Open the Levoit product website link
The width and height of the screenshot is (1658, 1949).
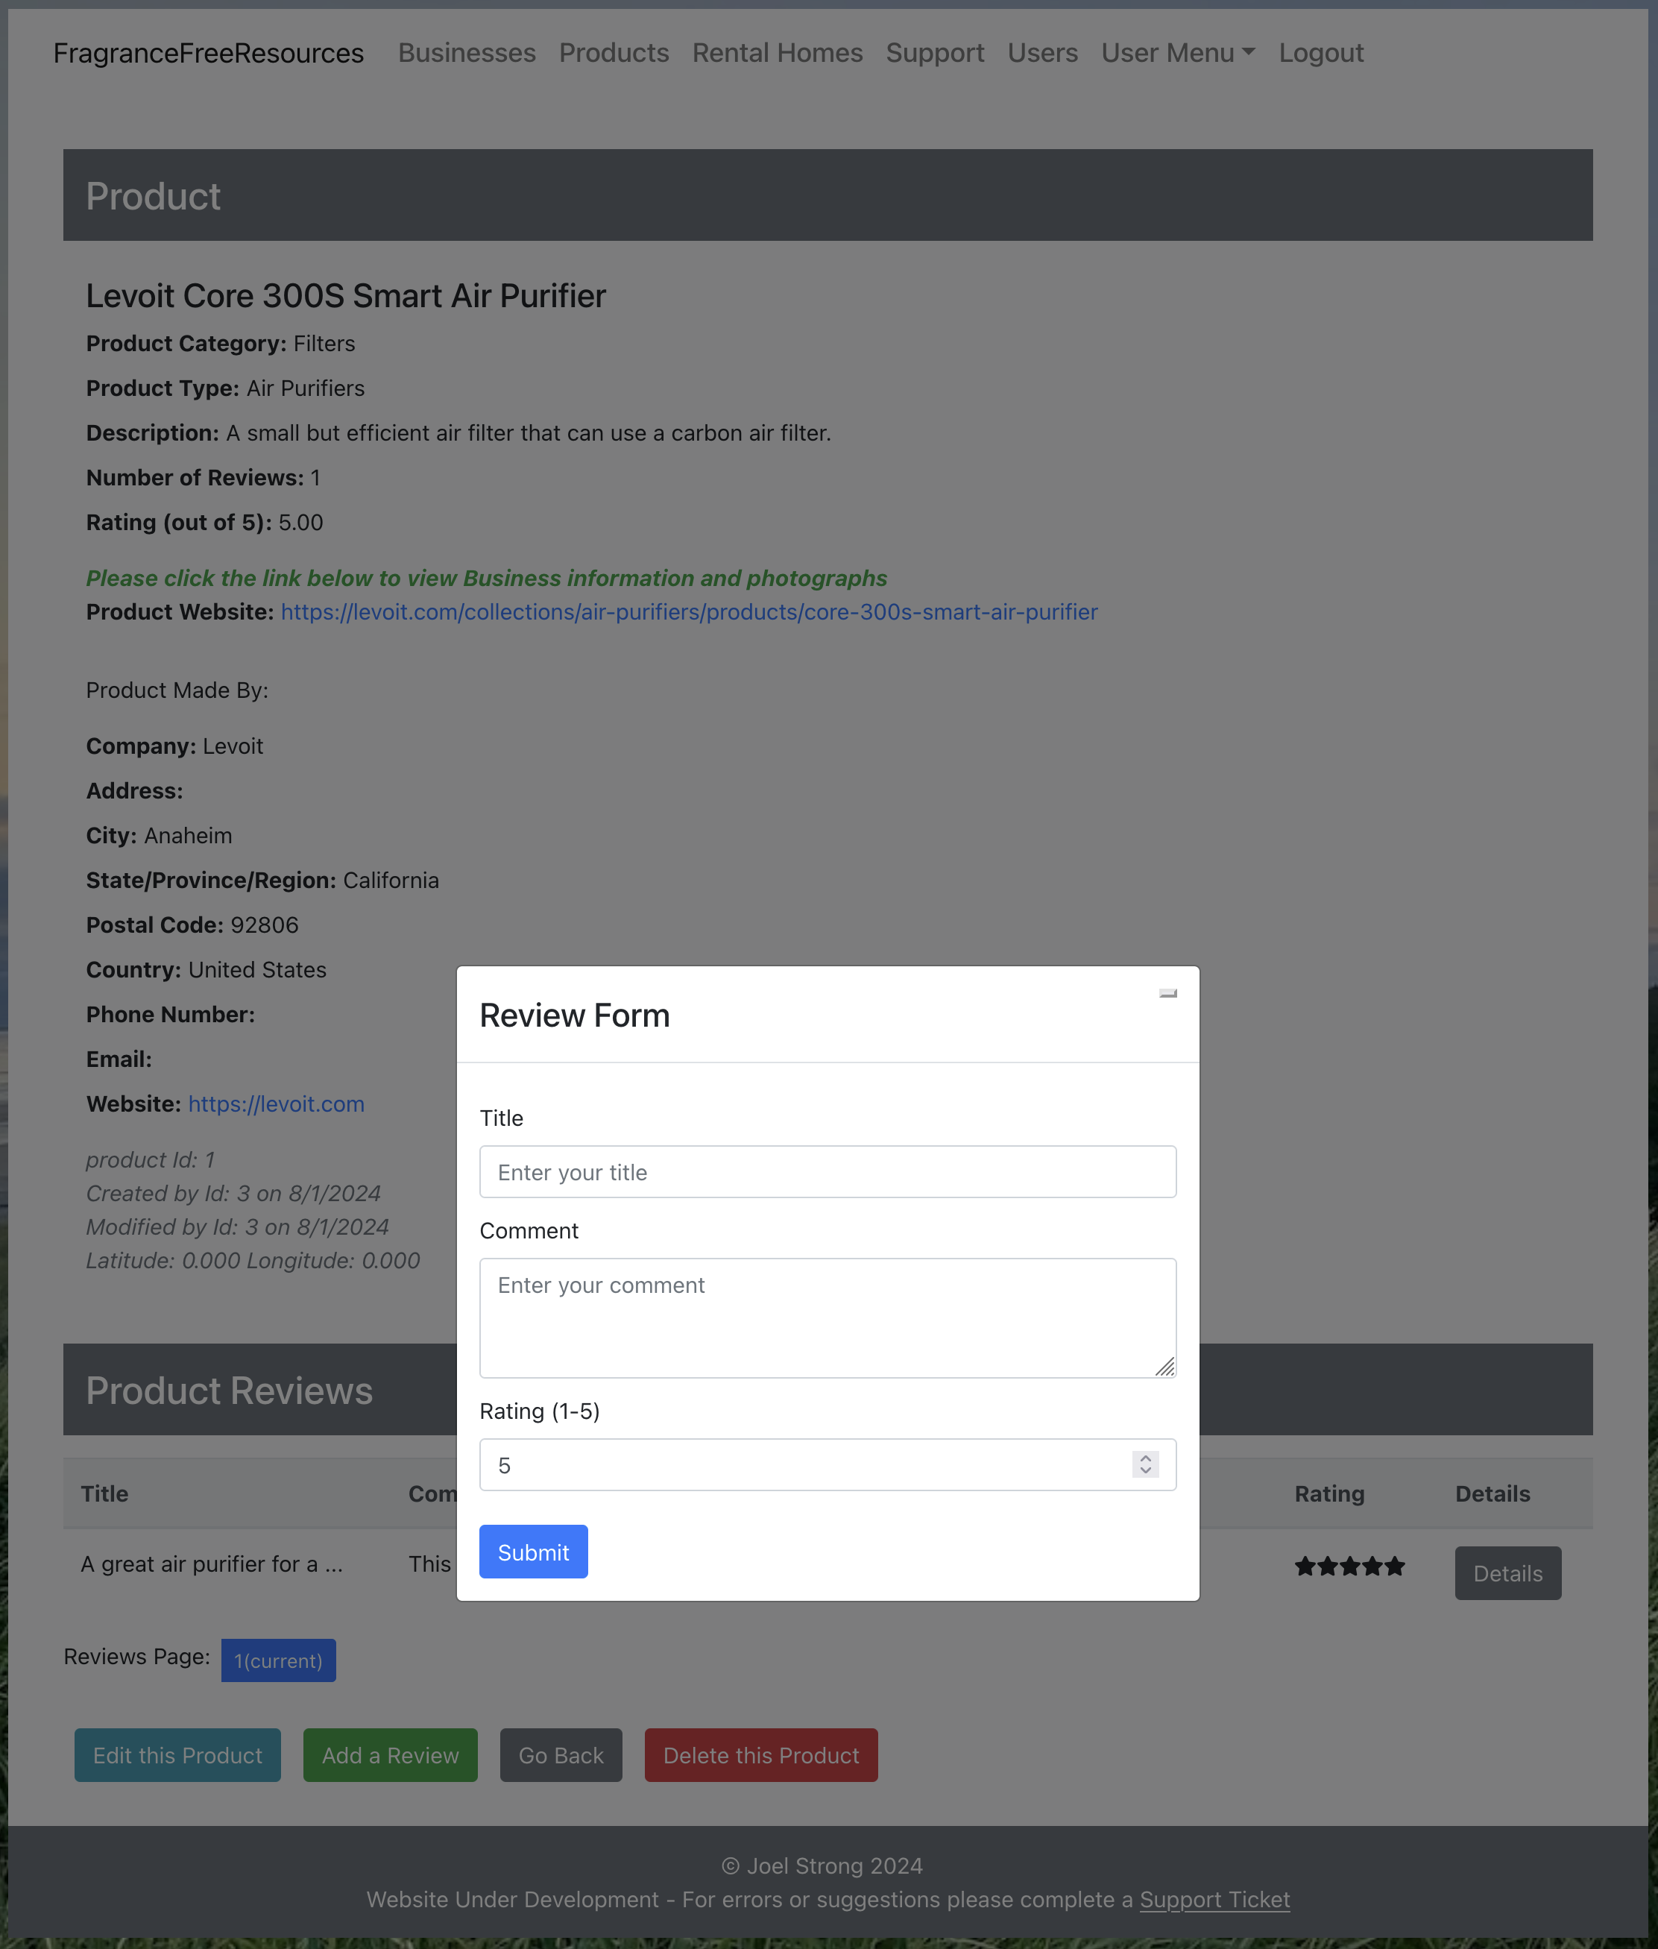click(689, 612)
